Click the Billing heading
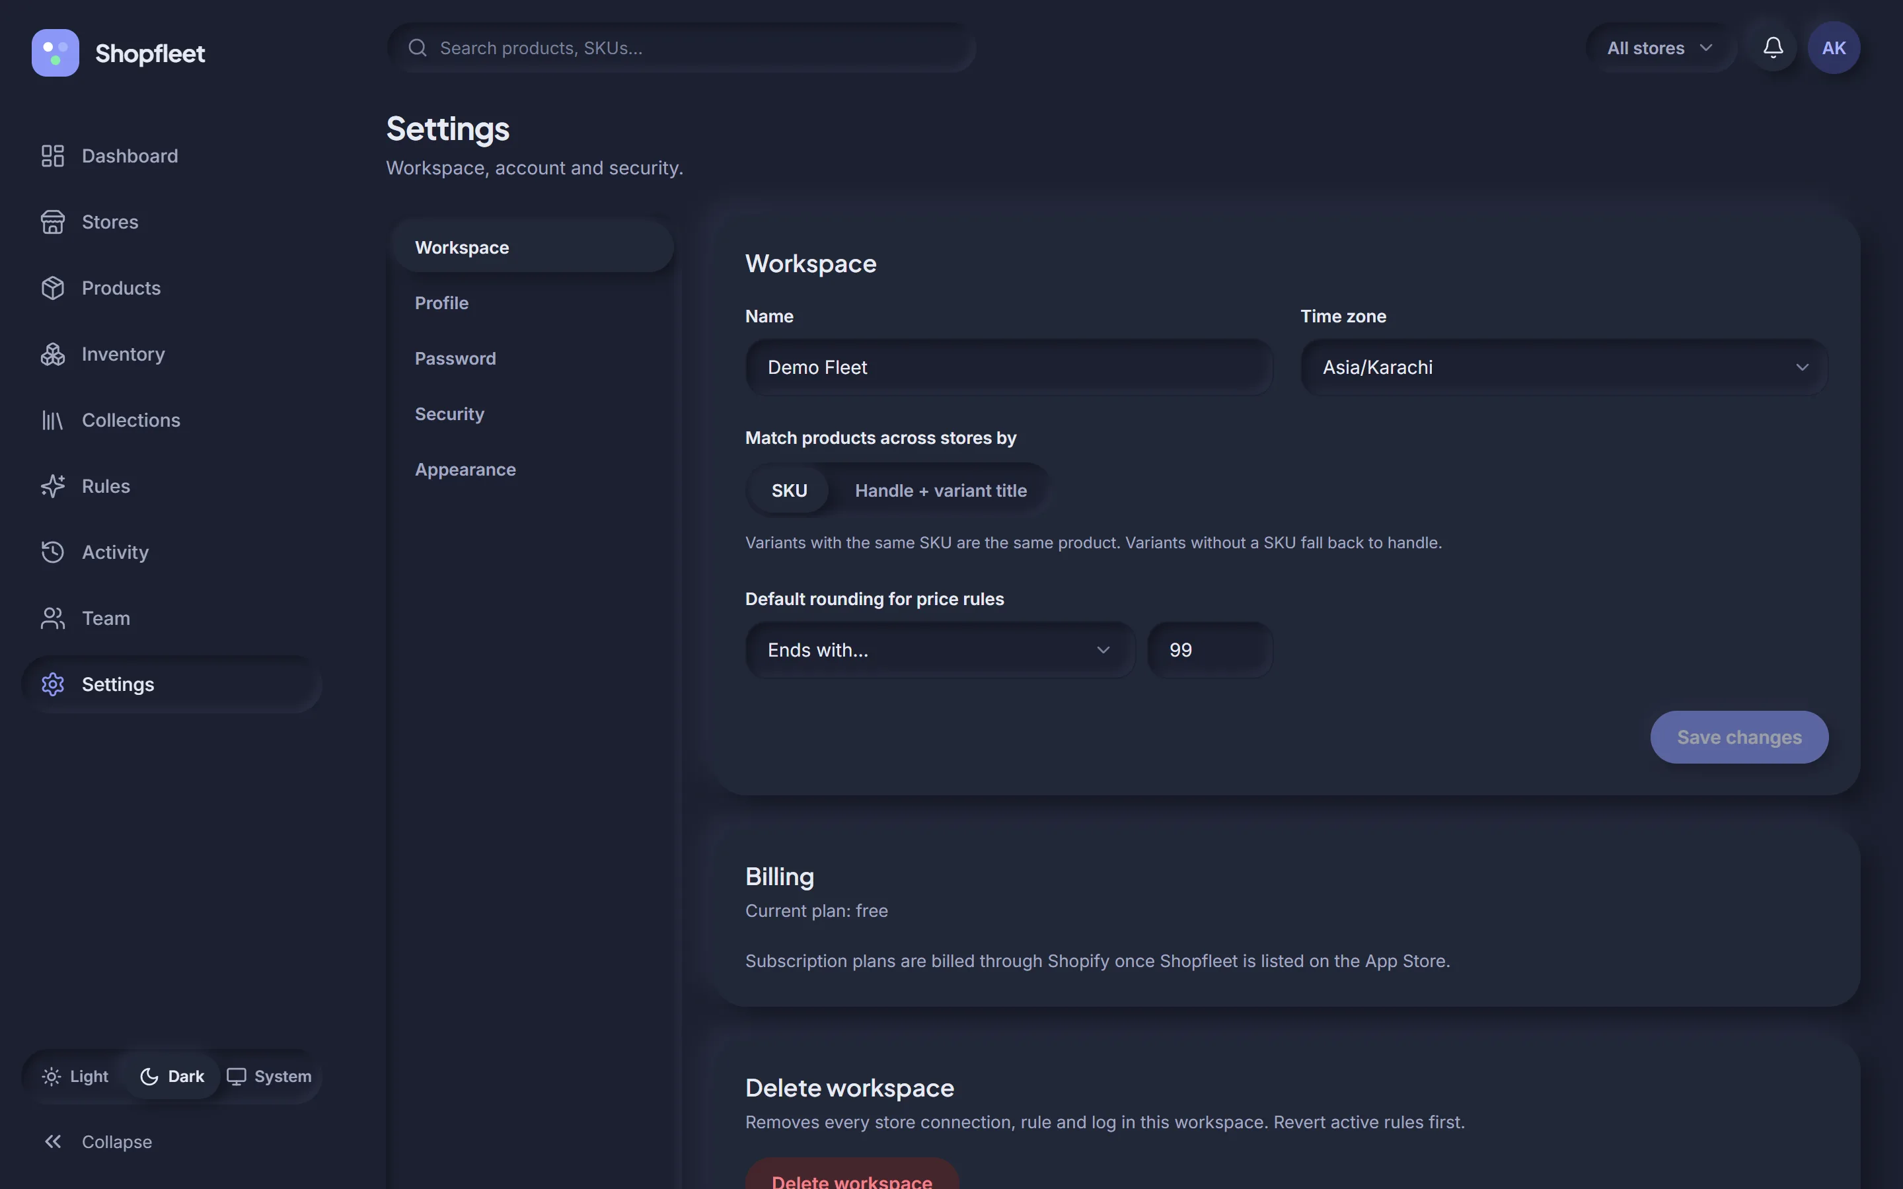 click(x=779, y=877)
